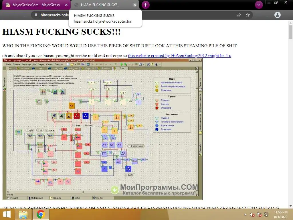Restore down the Chrome window
The height and width of the screenshot is (220, 293).
coord(276,3)
